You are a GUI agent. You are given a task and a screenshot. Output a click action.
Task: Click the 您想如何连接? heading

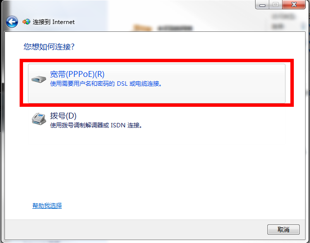(49, 47)
